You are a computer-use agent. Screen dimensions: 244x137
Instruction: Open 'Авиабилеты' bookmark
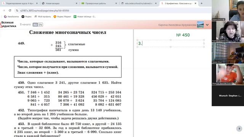(x=11, y=17)
